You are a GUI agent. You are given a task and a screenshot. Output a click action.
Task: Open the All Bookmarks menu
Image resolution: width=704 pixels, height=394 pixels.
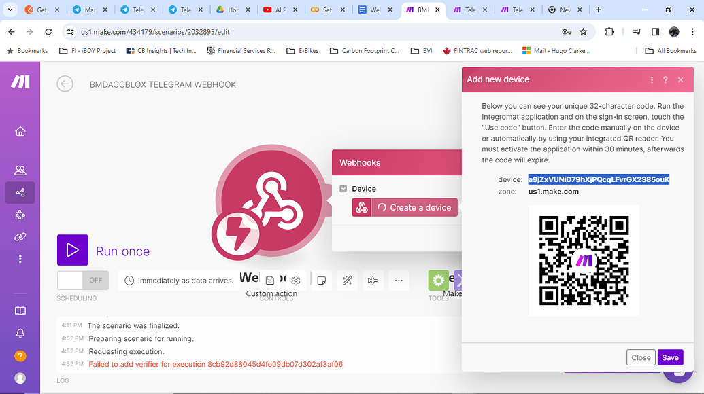[x=670, y=50]
